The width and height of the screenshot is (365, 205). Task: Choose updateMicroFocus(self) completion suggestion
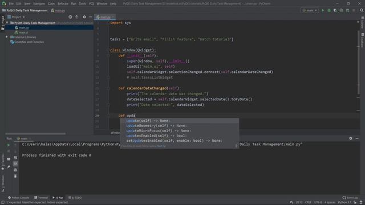(x=179, y=130)
